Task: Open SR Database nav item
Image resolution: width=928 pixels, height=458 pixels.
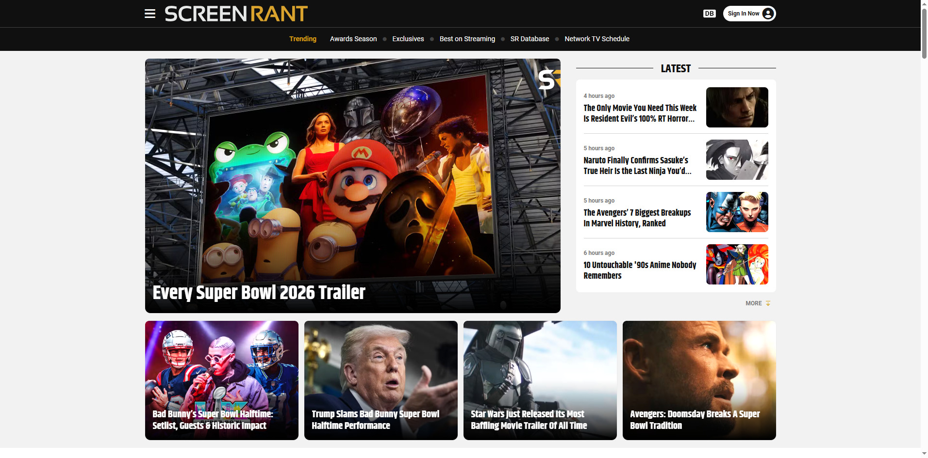Action: point(530,39)
